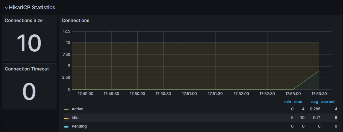The width and height of the screenshot is (343, 132).
Task: Click the 17:53:00 time axis label
Action: point(293,94)
